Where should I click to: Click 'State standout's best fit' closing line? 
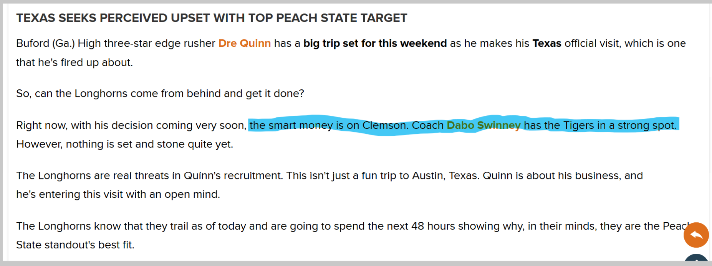click(x=75, y=245)
